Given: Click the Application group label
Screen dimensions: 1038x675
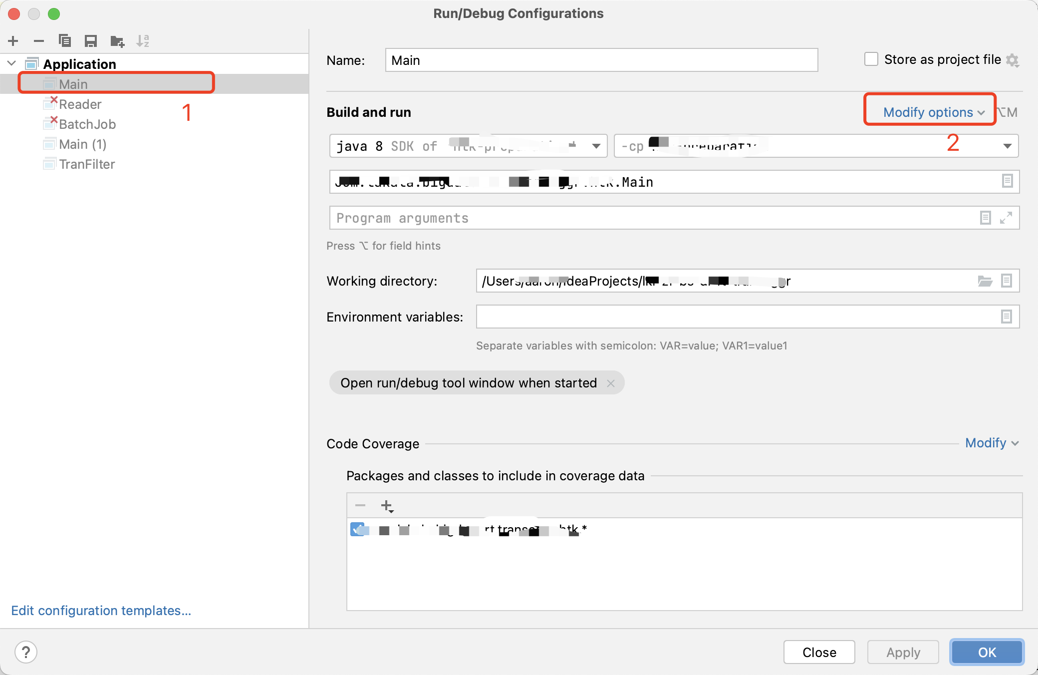Looking at the screenshot, I should click(x=80, y=64).
